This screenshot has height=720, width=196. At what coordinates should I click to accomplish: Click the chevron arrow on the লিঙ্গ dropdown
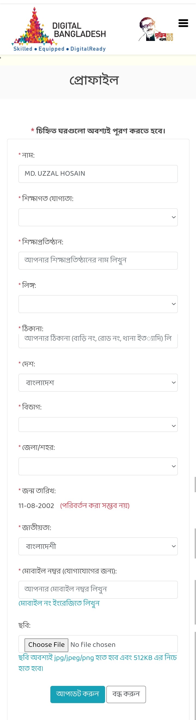[x=173, y=304]
